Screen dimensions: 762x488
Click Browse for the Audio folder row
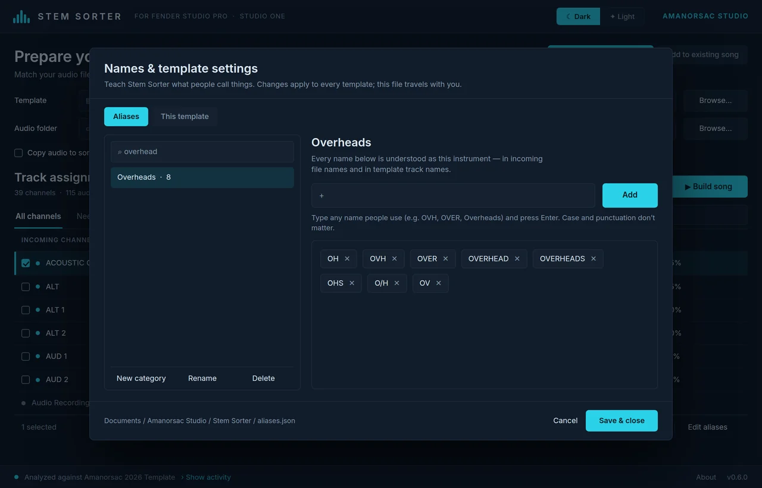point(716,129)
